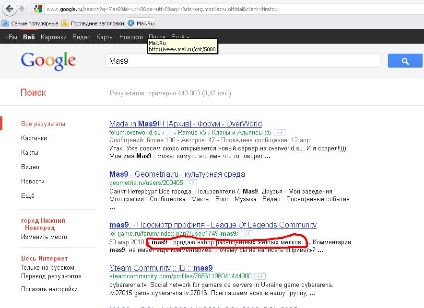This screenshot has height=308, width=424.
Task: Click the red 'Поиск' heading
Action: click(33, 92)
